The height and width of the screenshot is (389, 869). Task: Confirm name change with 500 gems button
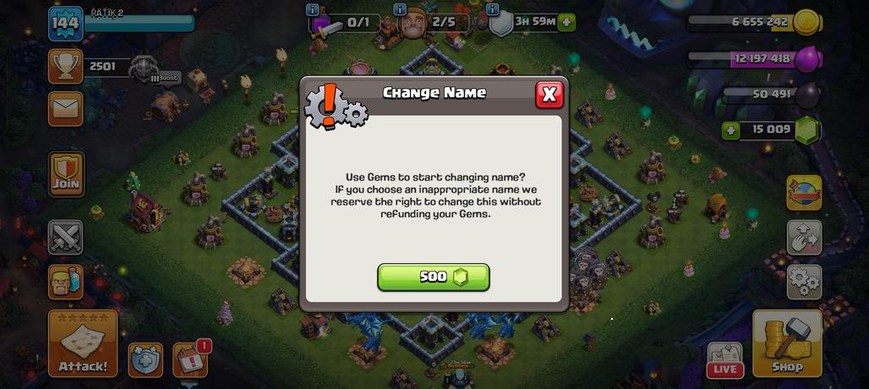pos(434,277)
